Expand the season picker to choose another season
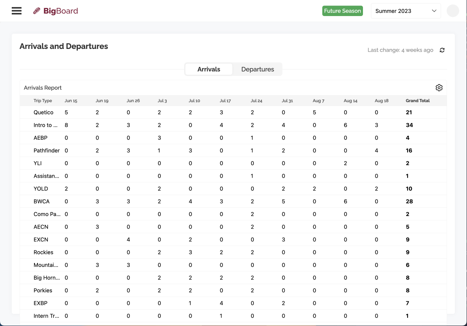467x326 pixels. coord(406,11)
